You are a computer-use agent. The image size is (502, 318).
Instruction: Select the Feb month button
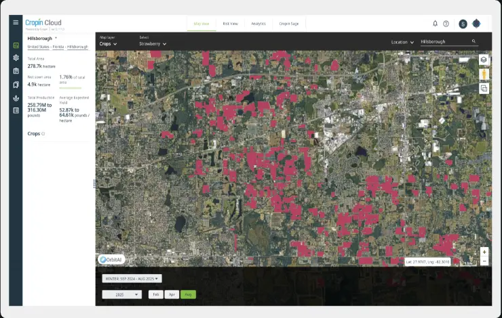point(156,294)
